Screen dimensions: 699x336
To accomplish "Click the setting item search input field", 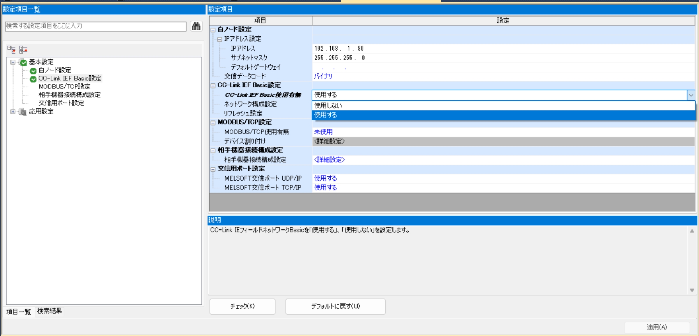I will click(94, 26).
